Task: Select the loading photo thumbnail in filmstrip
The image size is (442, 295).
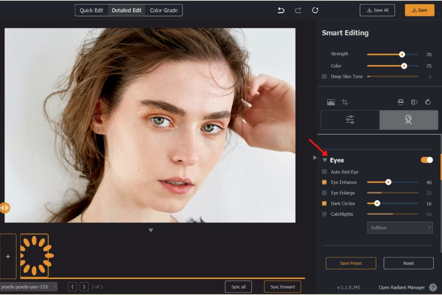Action: tap(34, 255)
